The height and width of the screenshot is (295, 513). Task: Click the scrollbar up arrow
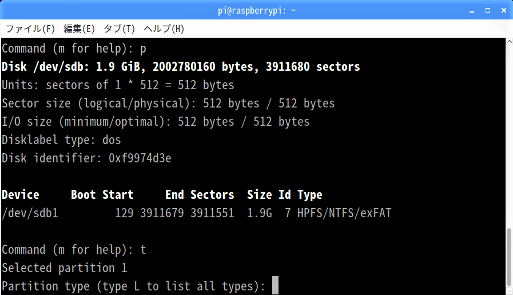[x=510, y=42]
